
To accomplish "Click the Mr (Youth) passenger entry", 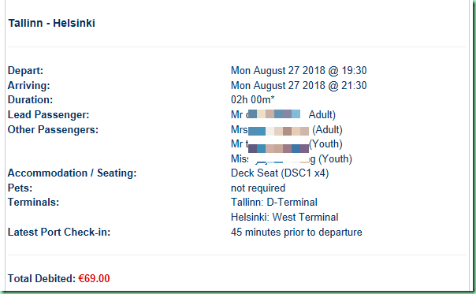I will 287,144.
